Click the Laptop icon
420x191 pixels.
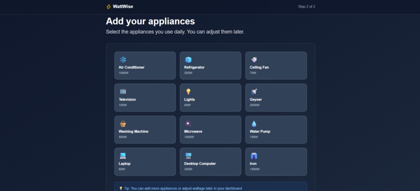pos(123,156)
